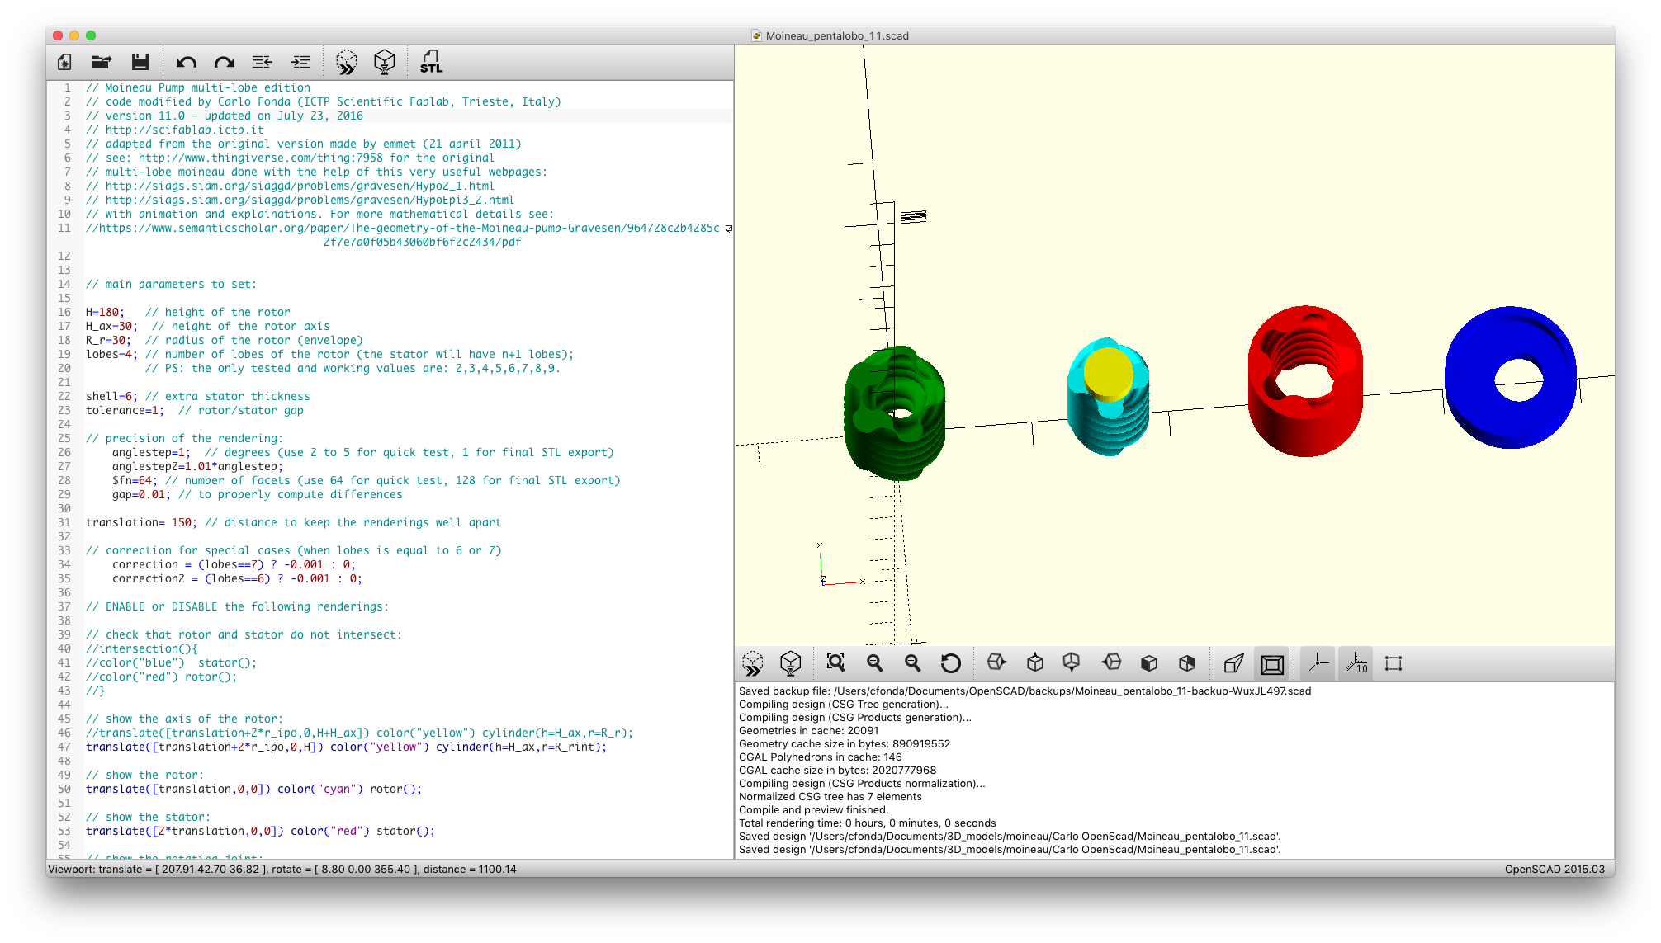Reset the 3D view
This screenshot has height=943, width=1661.
coord(951,663)
